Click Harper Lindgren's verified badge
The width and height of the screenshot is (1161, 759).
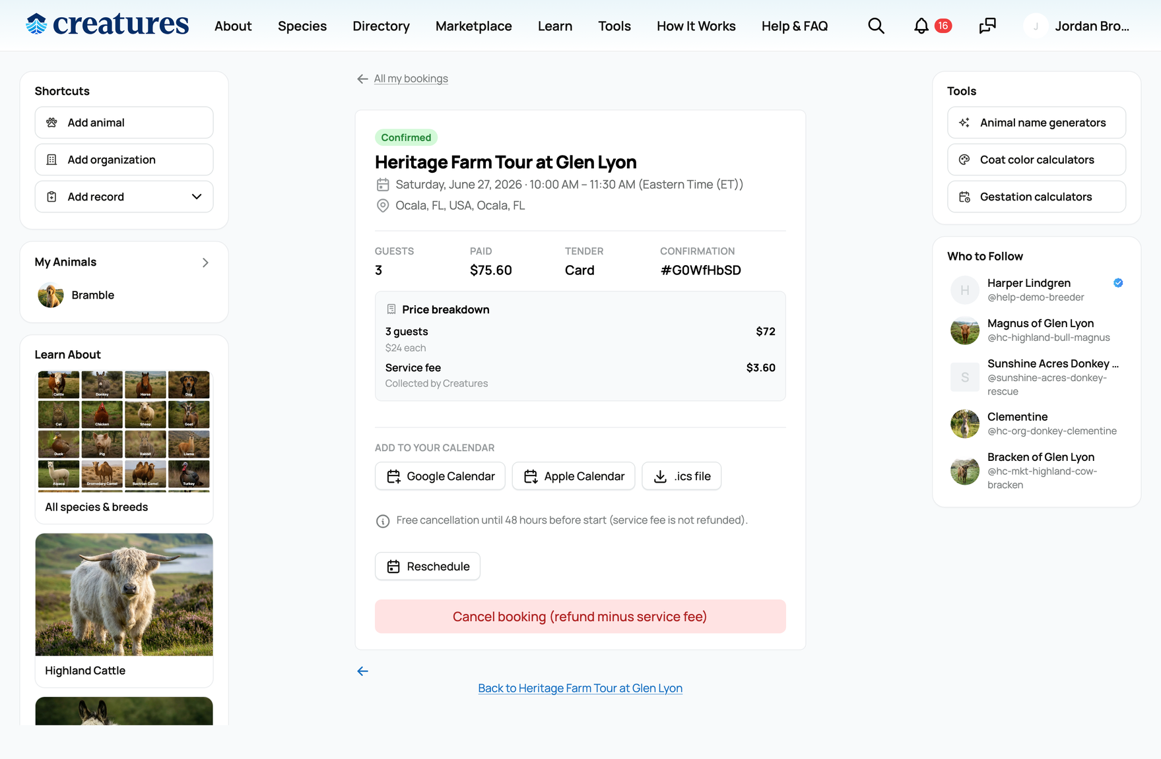(1118, 283)
